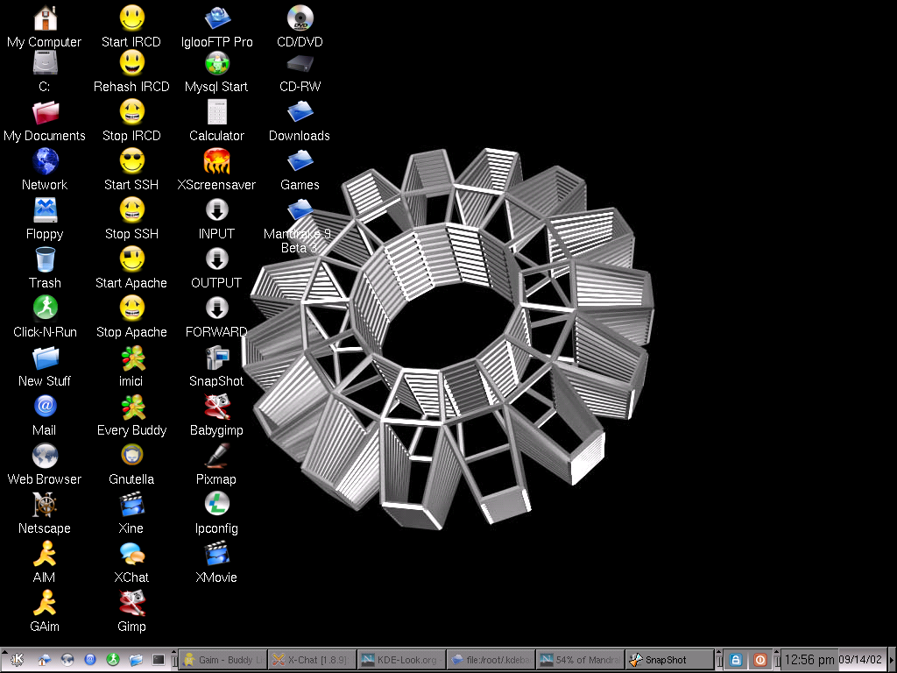This screenshot has width=897, height=673.
Task: Switch to KDE-Look.org taskbar entry
Action: pyautogui.click(x=401, y=660)
